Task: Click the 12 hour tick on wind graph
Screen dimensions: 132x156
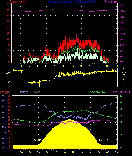Action: 64,66
